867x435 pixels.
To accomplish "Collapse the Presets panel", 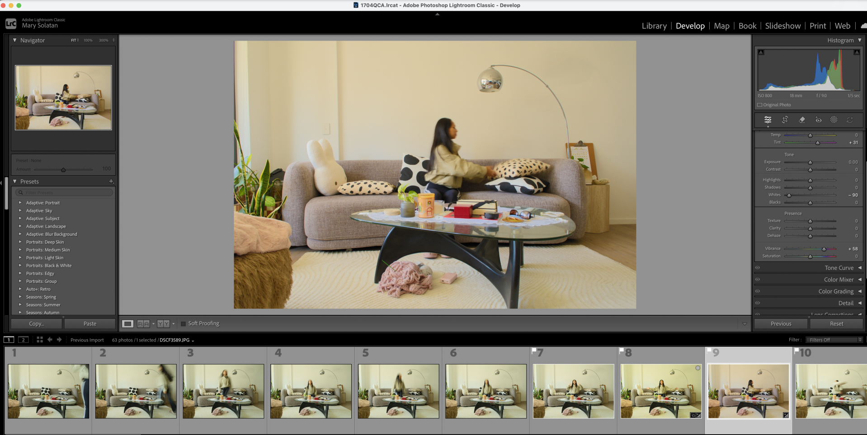I will 14,182.
